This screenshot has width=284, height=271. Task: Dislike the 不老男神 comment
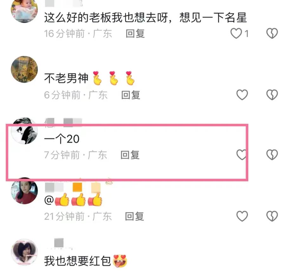tap(272, 95)
